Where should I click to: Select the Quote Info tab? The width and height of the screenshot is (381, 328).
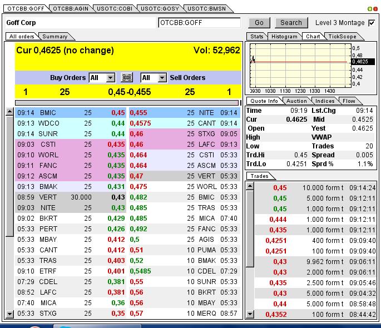click(x=264, y=101)
